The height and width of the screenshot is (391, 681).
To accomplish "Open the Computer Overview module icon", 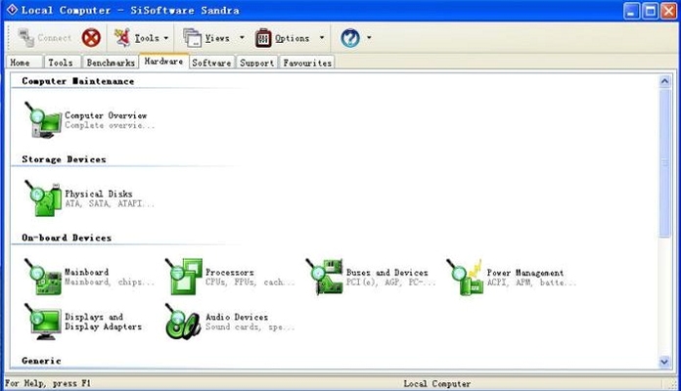I will [x=43, y=120].
